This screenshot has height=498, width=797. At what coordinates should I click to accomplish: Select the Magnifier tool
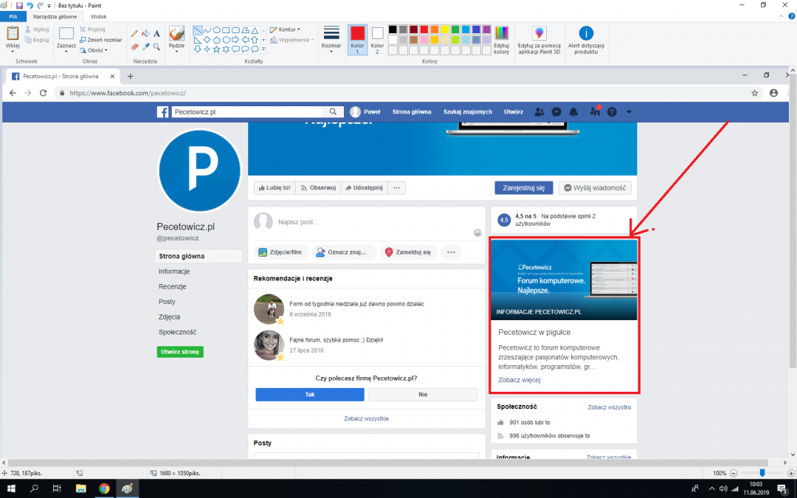156,46
